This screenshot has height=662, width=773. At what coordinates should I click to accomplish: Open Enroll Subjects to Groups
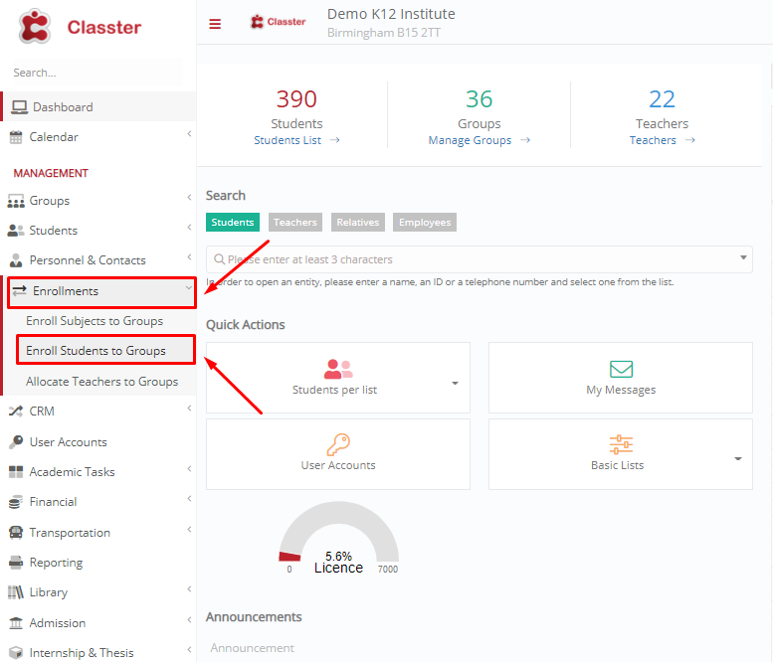tap(95, 321)
